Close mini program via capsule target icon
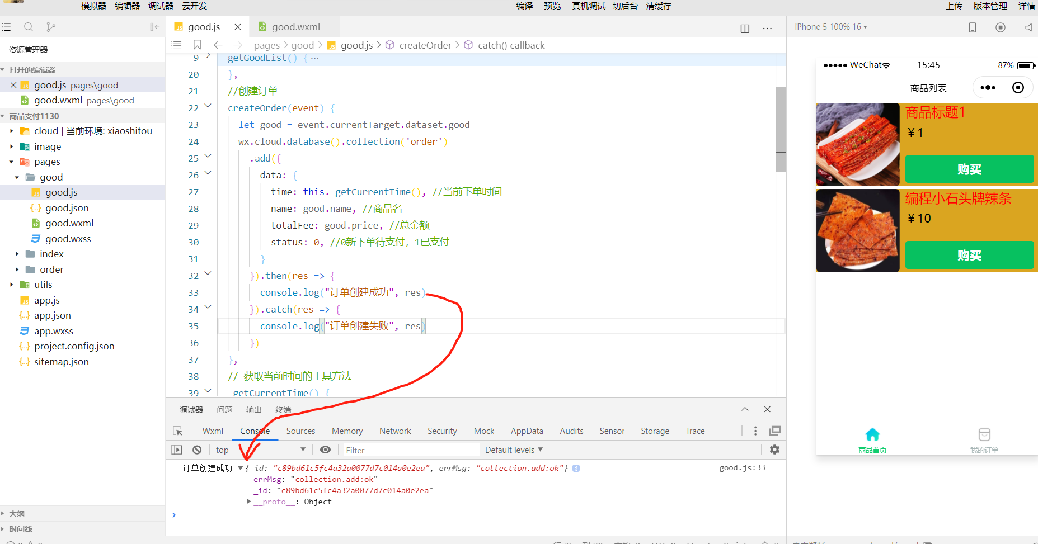 click(x=1018, y=87)
